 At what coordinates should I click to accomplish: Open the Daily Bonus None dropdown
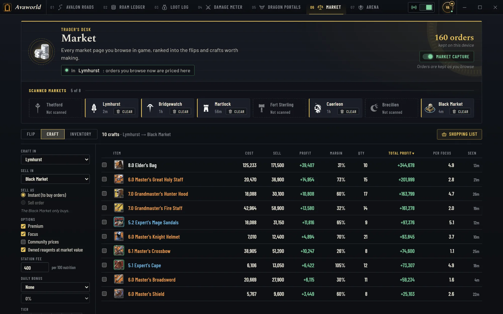click(55, 287)
